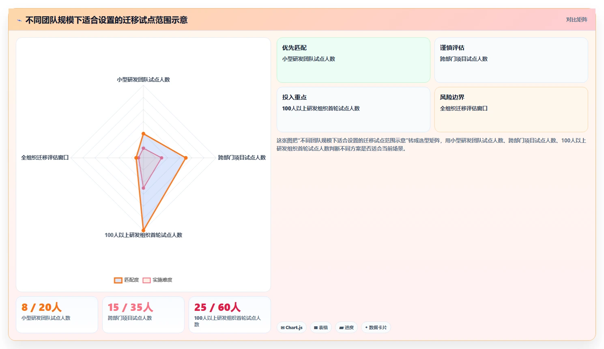
Task: Click the orange data point on the top axis
Action: pyautogui.click(x=143, y=134)
